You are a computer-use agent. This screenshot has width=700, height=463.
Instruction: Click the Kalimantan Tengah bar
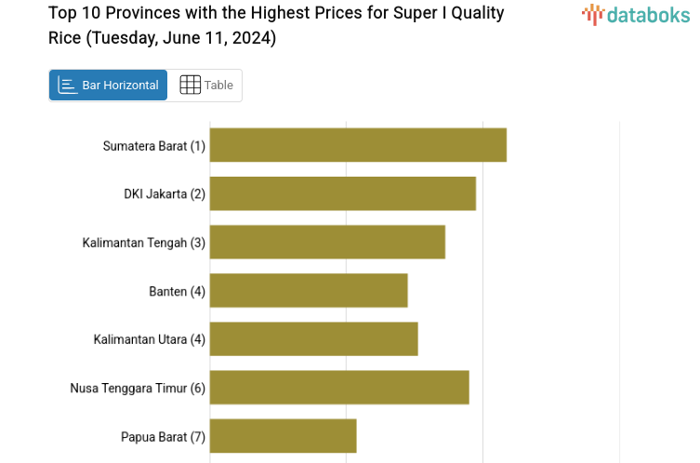[327, 242]
